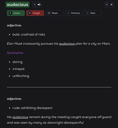Image resolution: width=118 pixels, height=128 pixels.
Task: Play the audacious pronunciation speaker icon
Action: 39,5
